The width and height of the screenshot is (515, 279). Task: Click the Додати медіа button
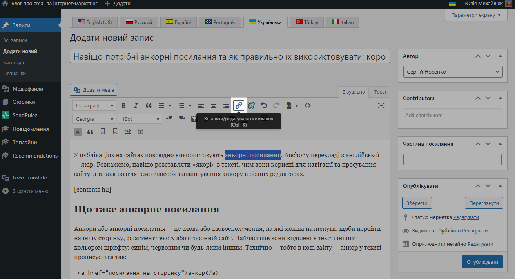pyautogui.click(x=93, y=90)
